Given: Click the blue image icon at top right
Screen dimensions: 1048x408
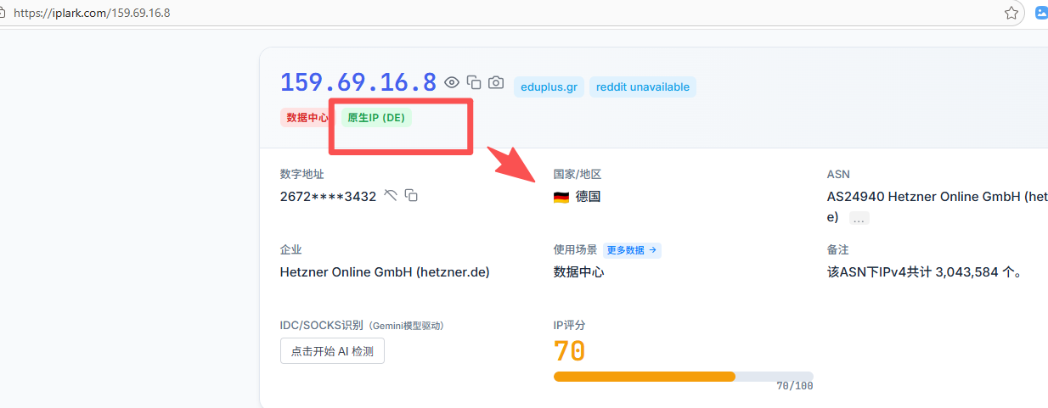Looking at the screenshot, I should [x=1041, y=13].
